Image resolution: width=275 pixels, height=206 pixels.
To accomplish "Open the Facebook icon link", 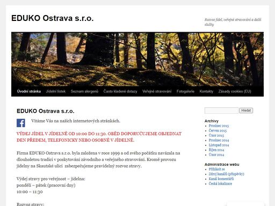I will click(21, 123).
